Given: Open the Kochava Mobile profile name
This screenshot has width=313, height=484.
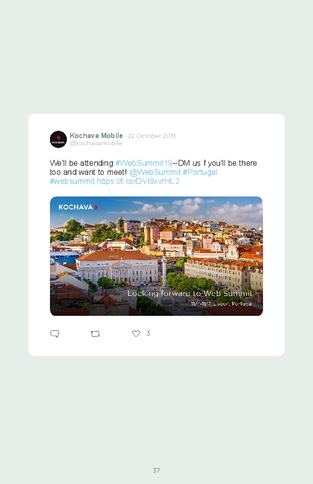Looking at the screenshot, I should coord(96,136).
